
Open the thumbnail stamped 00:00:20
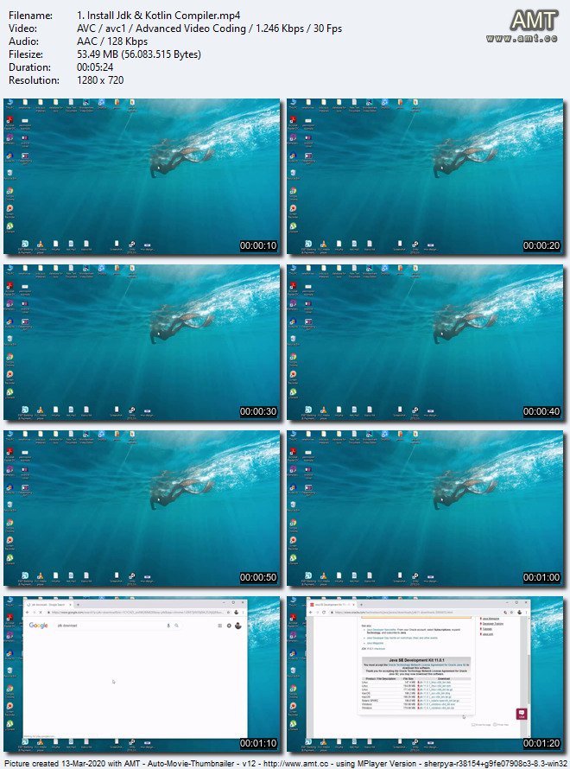(x=425, y=176)
